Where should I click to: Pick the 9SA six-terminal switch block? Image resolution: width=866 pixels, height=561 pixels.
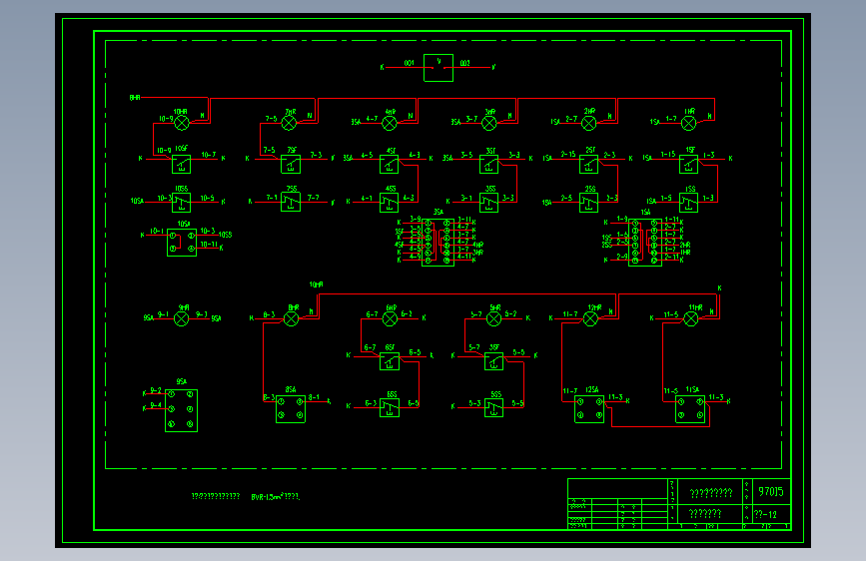(x=181, y=411)
